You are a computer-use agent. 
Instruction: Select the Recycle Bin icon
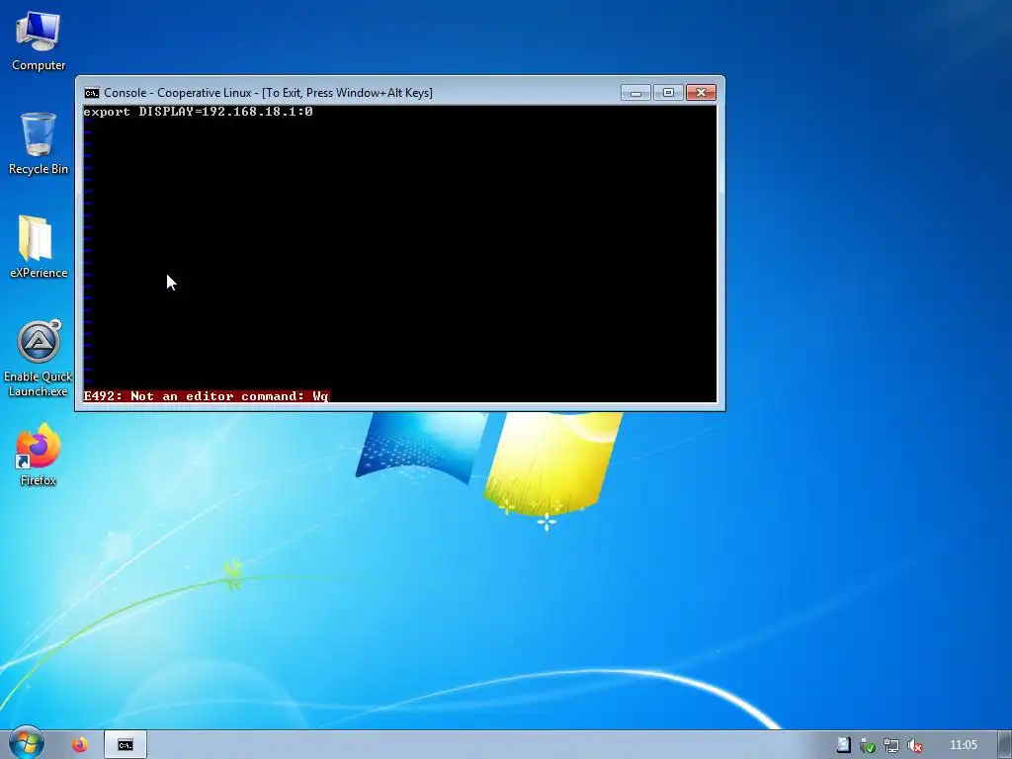39,143
